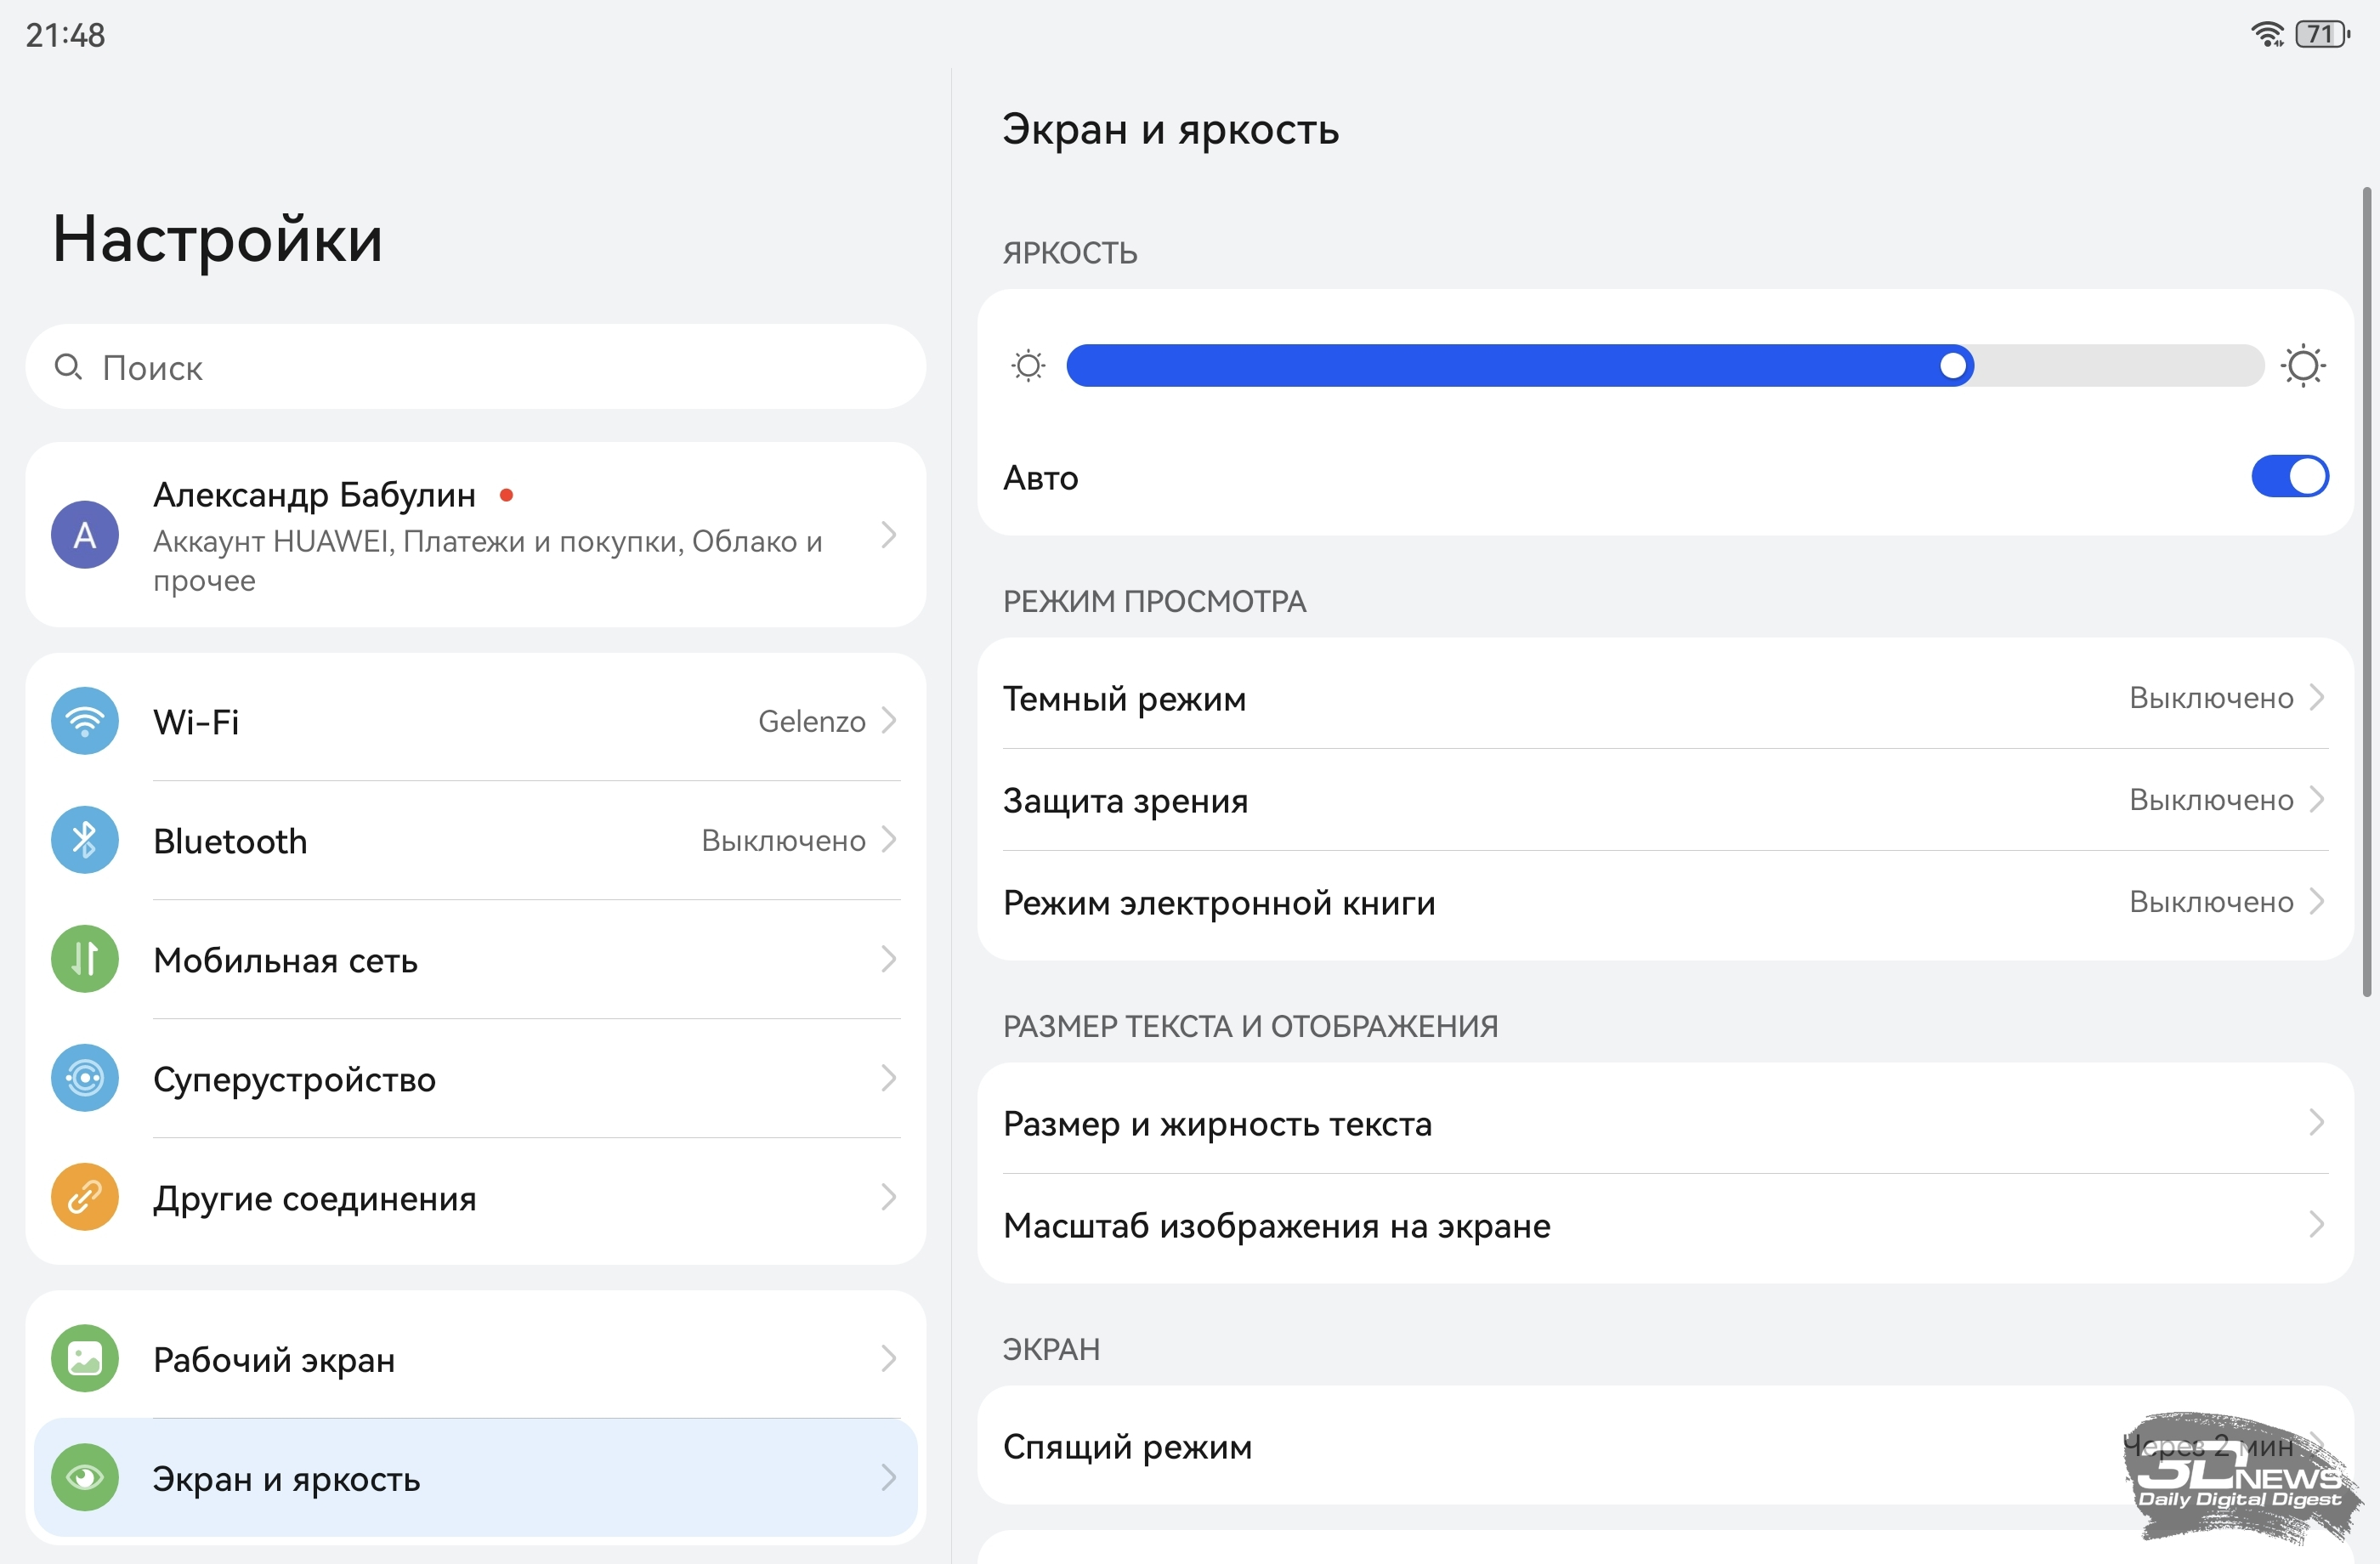Tap the eye icon for Экран и яркость
Viewport: 2380px width, 1564px height.
click(85, 1478)
